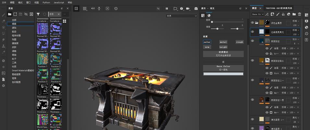Screen dimensions: 310x130
Task: Select 程序纹理 category in shelf list
Action: [x=16, y=35]
